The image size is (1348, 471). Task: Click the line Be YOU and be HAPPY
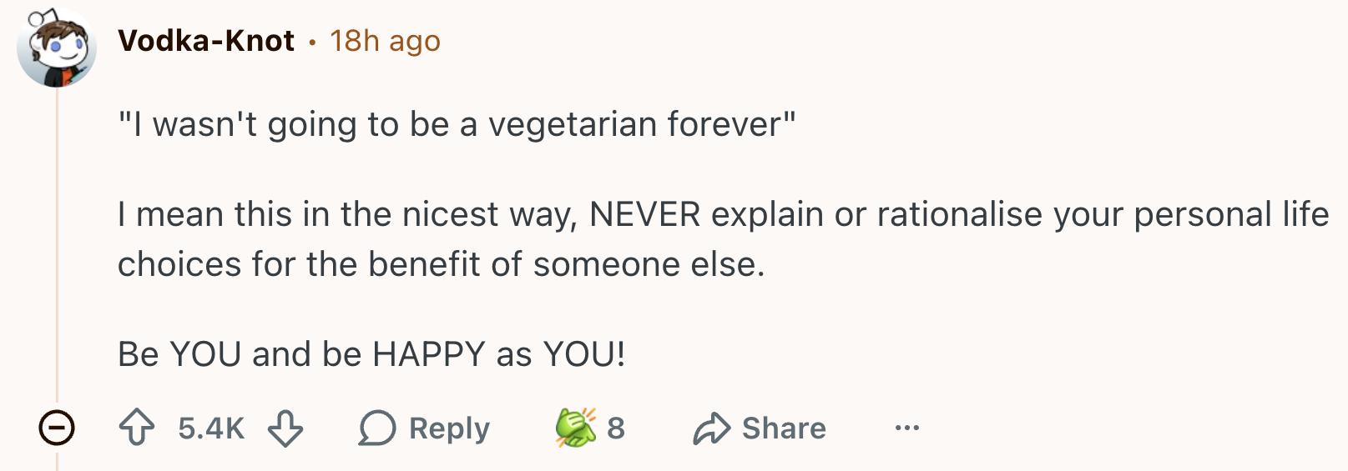371,354
